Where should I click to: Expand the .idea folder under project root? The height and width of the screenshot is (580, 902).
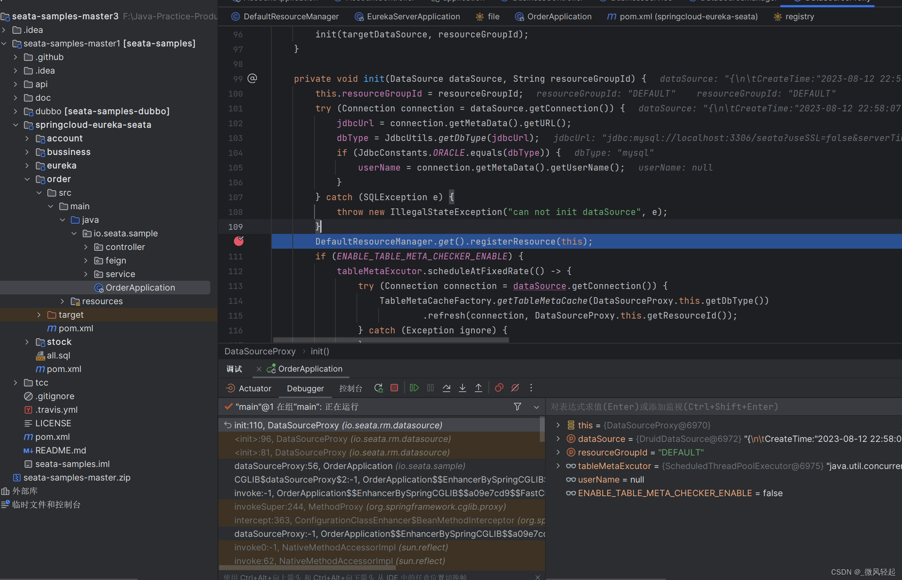coord(4,30)
